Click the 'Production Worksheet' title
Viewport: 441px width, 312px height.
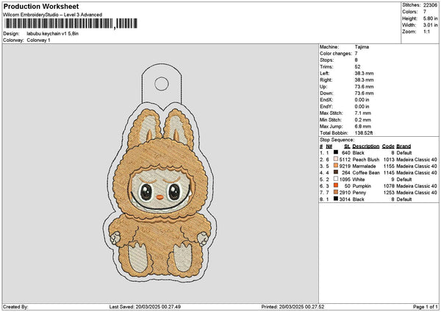(x=41, y=6)
